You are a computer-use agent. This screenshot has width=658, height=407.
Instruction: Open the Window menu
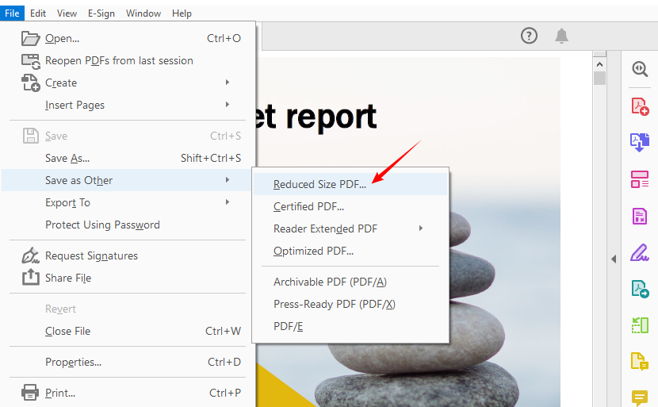tap(143, 13)
